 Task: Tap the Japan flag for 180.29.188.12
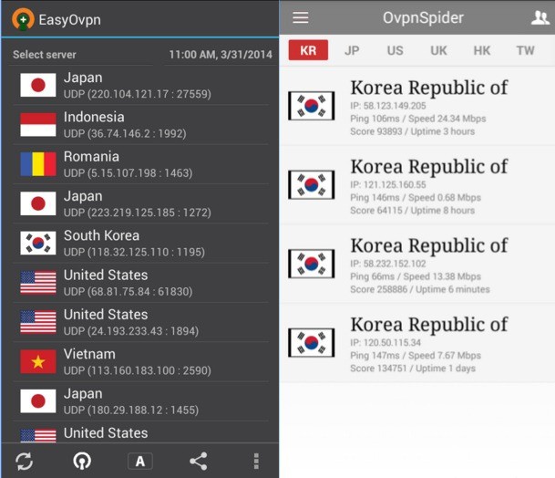pos(38,401)
